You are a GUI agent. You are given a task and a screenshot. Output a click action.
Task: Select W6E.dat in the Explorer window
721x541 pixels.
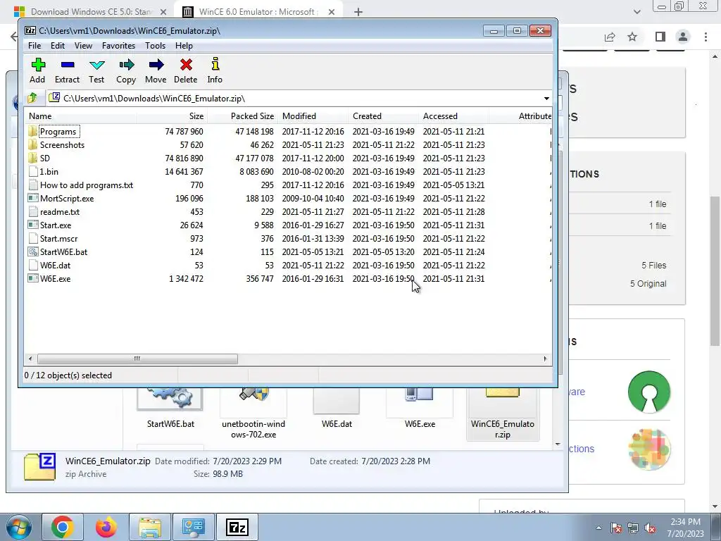337,409
